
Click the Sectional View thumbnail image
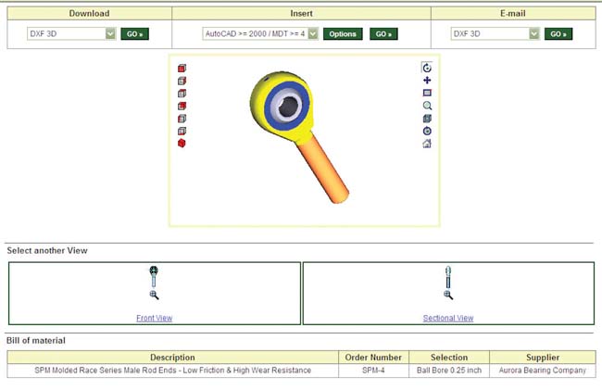(448, 277)
